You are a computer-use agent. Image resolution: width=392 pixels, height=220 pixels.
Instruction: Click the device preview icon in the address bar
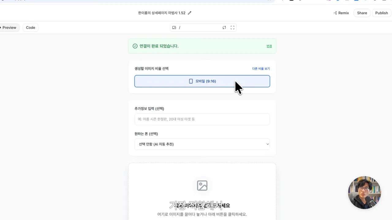point(174,28)
